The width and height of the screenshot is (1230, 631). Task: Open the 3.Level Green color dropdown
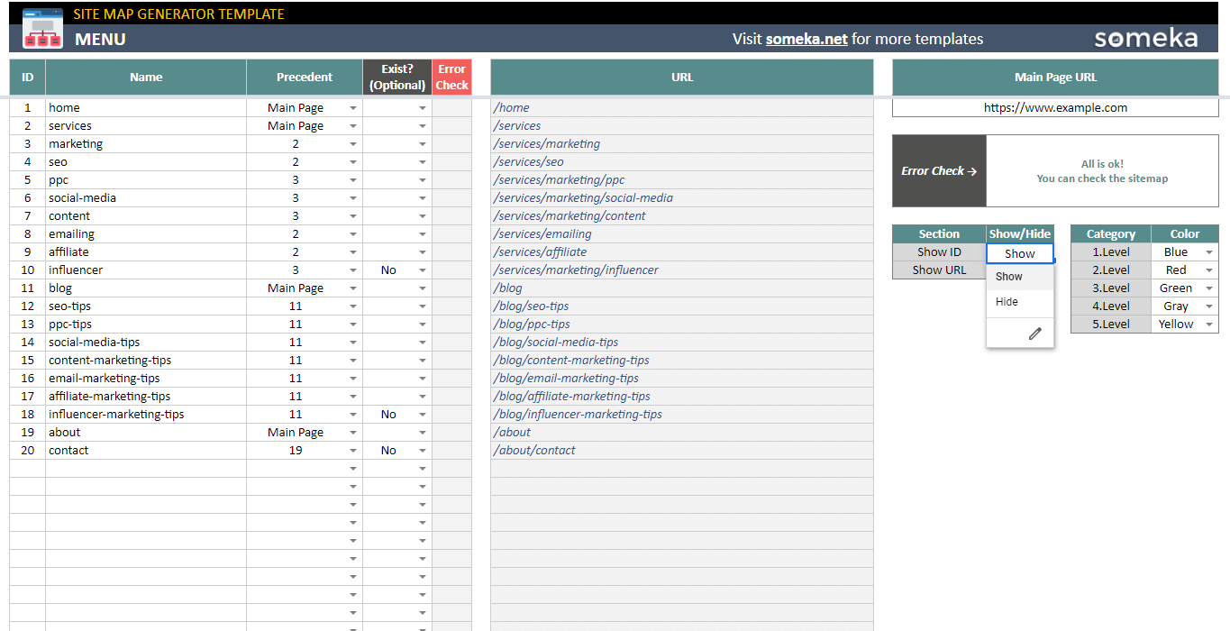click(1209, 288)
